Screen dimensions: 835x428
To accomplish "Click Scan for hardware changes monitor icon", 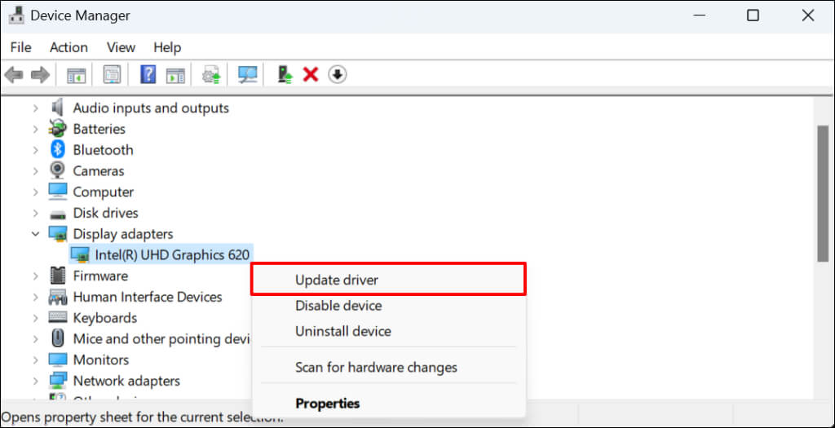I will (x=248, y=75).
